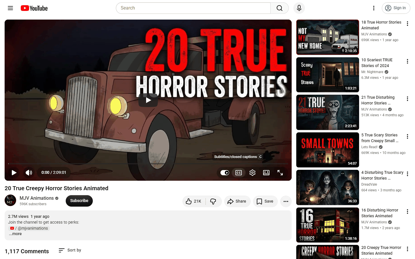Image resolution: width=415 pixels, height=259 pixels.
Task: Seek on the video progress bar
Action: [148, 164]
